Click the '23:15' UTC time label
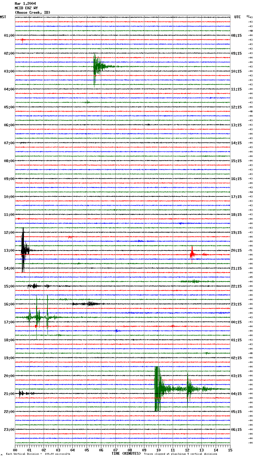The height and width of the screenshot is (458, 254). coord(236,304)
